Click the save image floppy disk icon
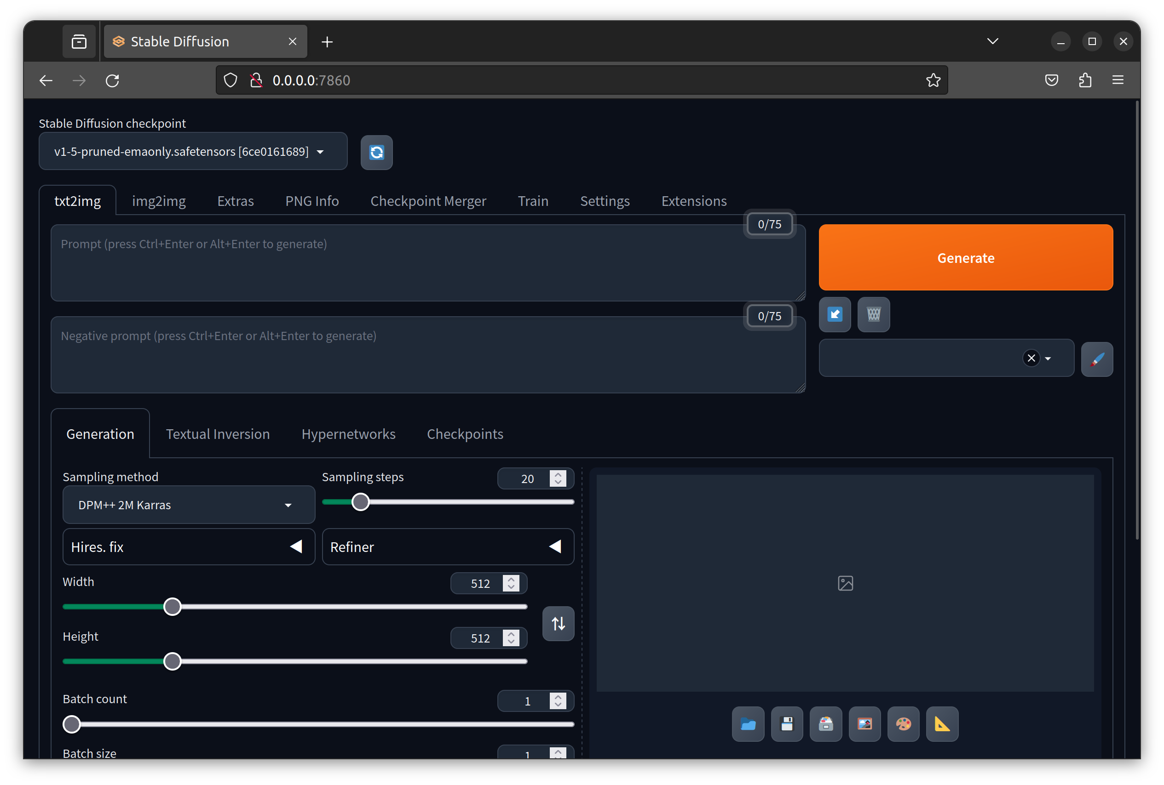 [786, 723]
